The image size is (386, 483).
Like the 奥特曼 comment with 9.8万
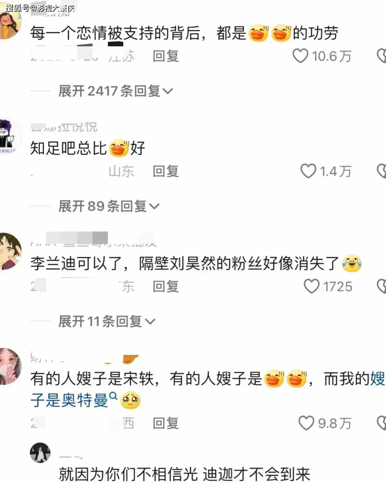[x=306, y=423]
